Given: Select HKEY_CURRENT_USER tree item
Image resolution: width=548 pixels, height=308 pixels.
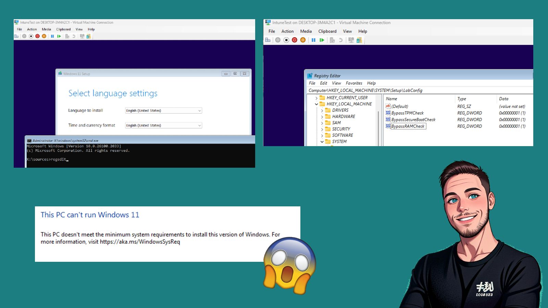Looking at the screenshot, I should 347,98.
